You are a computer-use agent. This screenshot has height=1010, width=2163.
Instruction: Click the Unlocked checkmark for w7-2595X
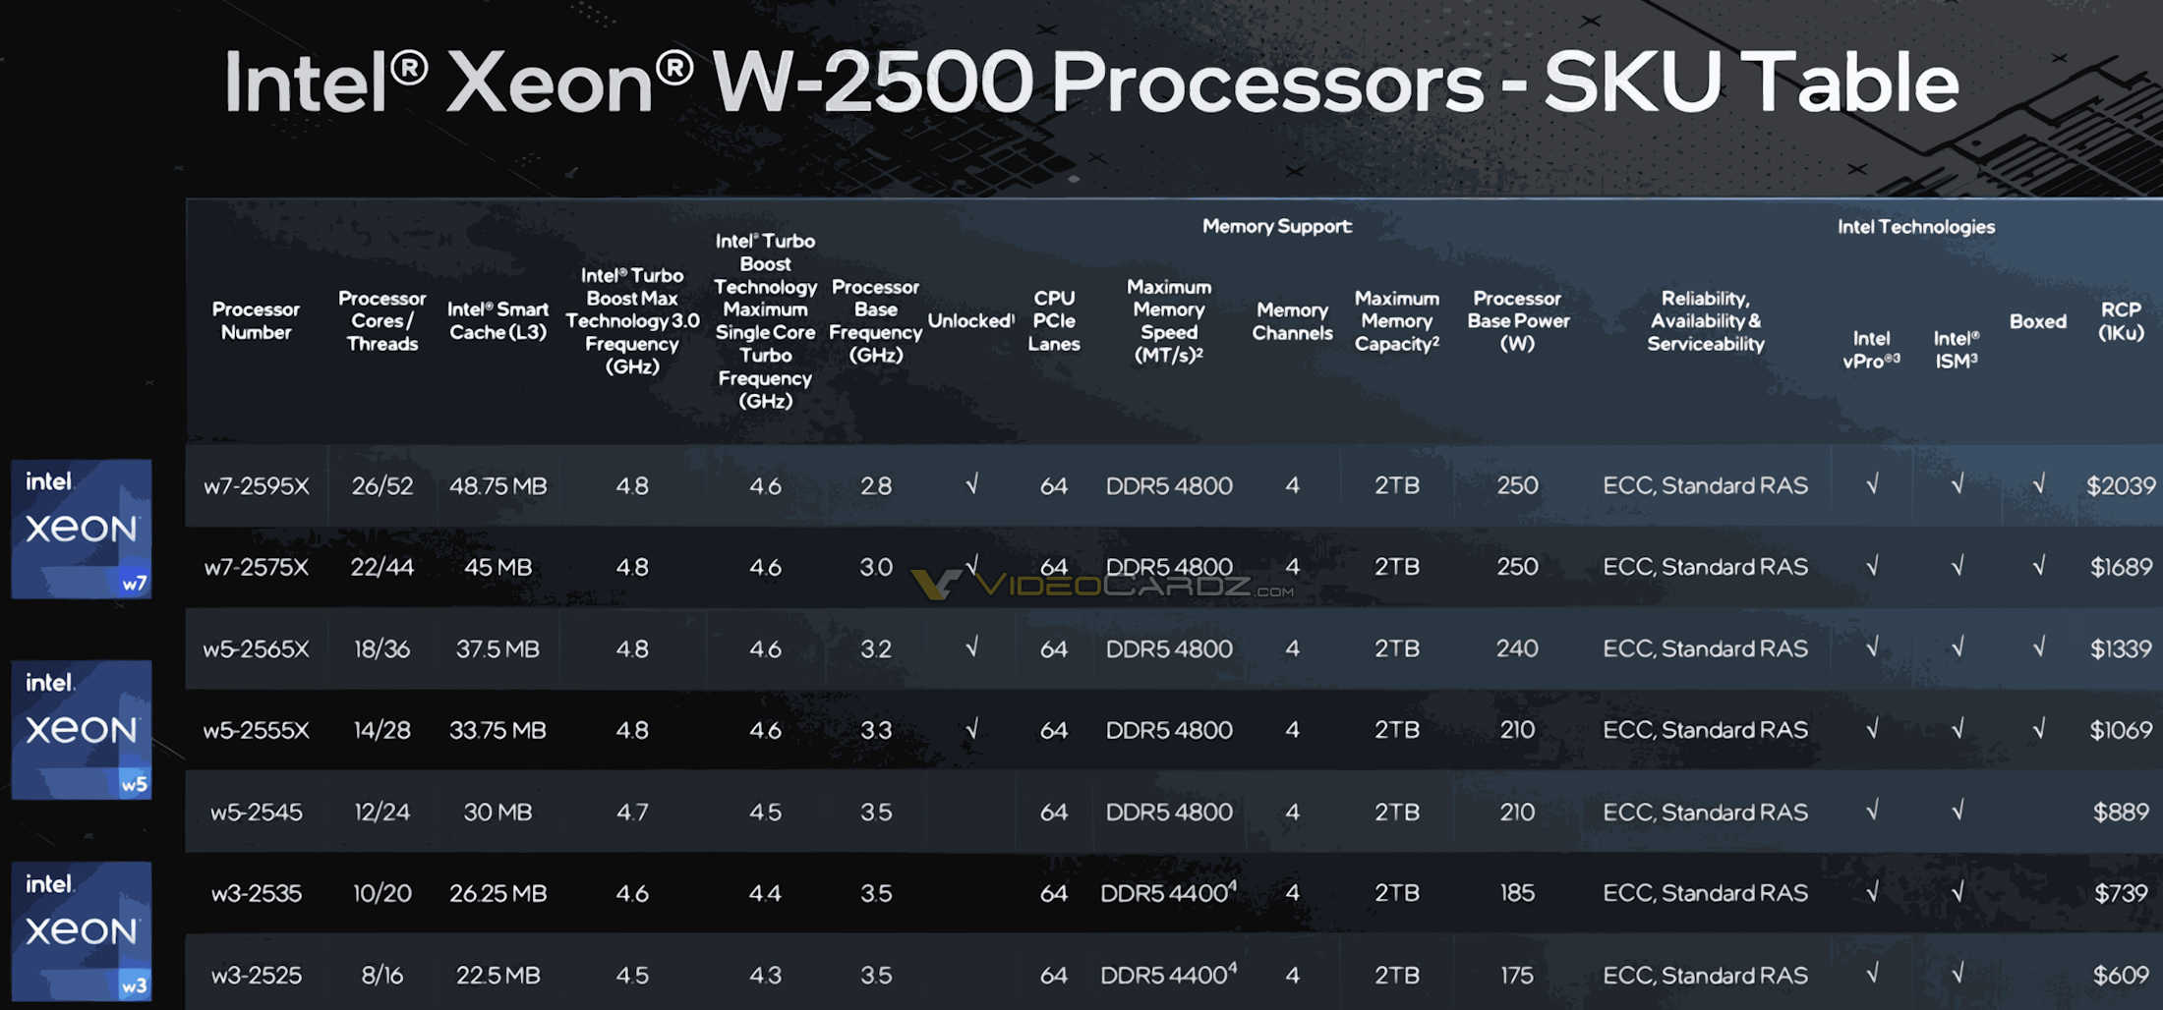pos(971,484)
